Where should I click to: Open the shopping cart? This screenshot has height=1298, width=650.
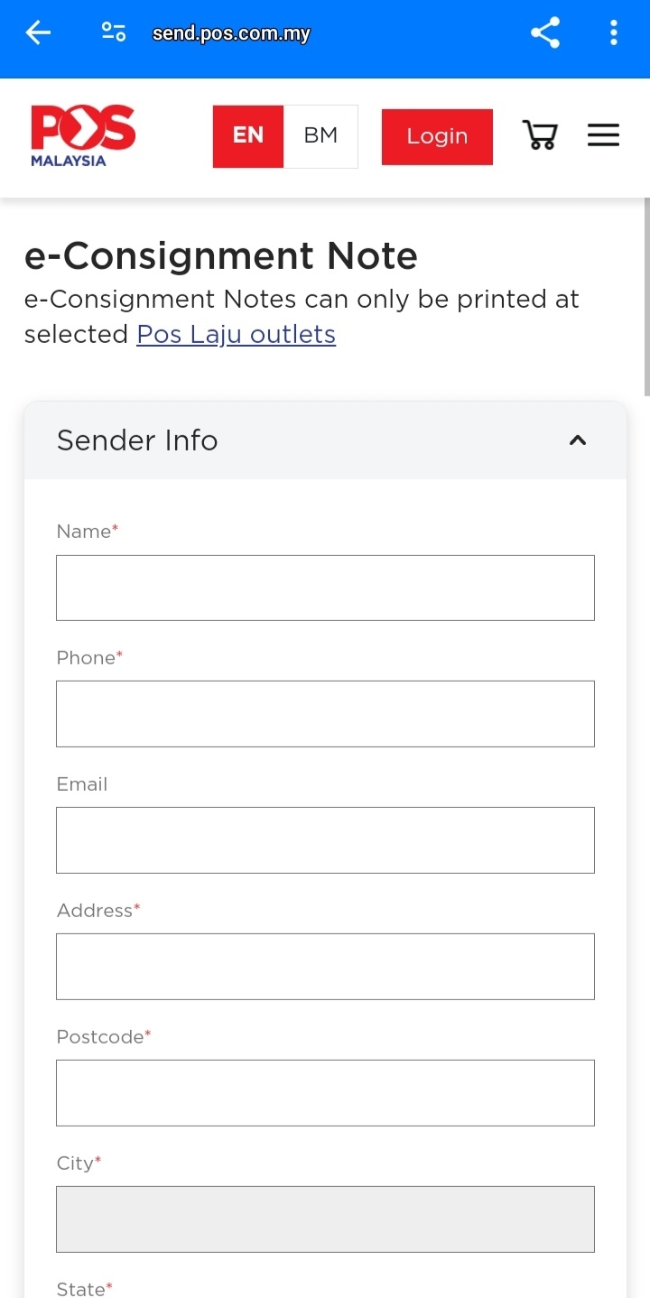(x=540, y=136)
